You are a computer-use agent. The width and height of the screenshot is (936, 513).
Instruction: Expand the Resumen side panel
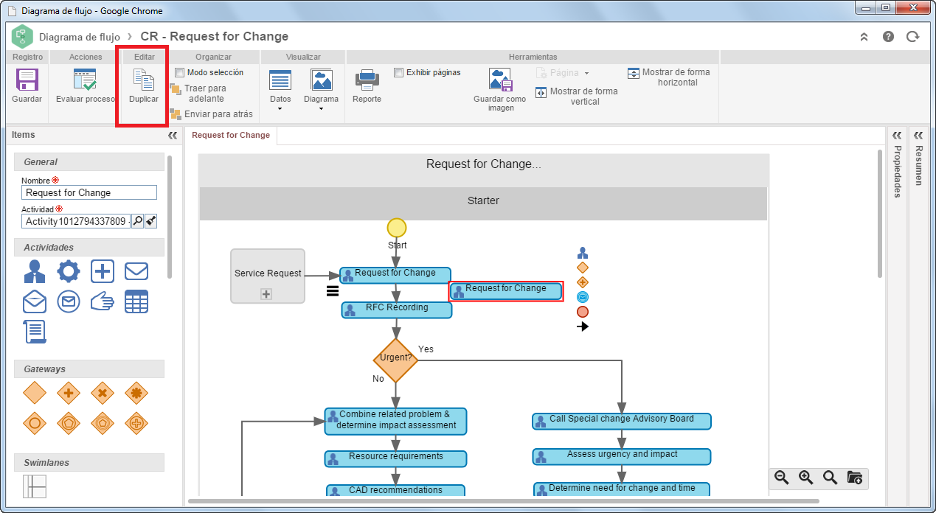(918, 135)
